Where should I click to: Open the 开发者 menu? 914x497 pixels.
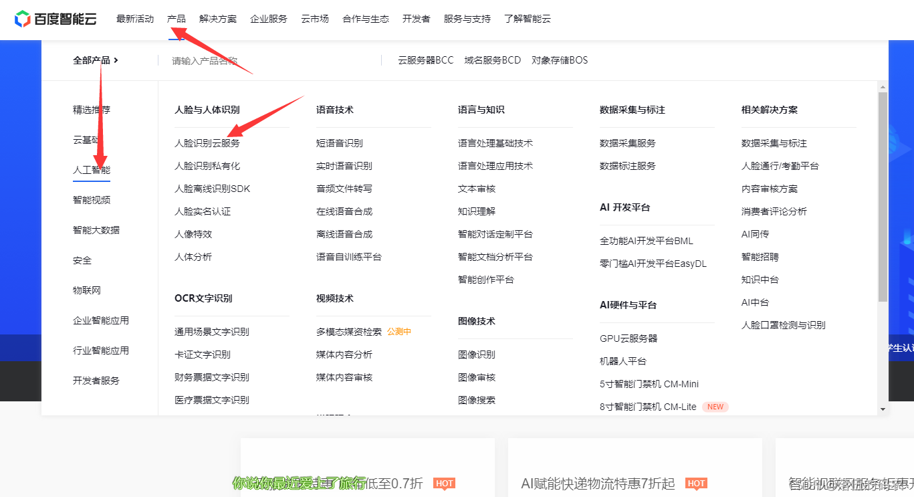(417, 19)
